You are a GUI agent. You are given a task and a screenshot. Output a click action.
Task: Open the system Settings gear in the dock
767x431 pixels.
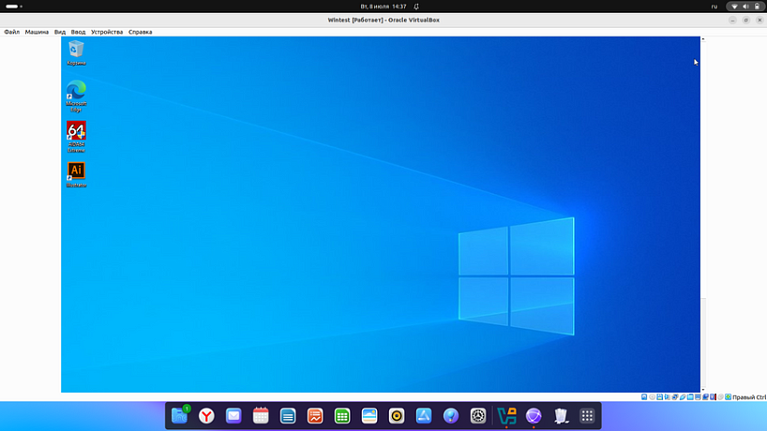click(x=478, y=416)
